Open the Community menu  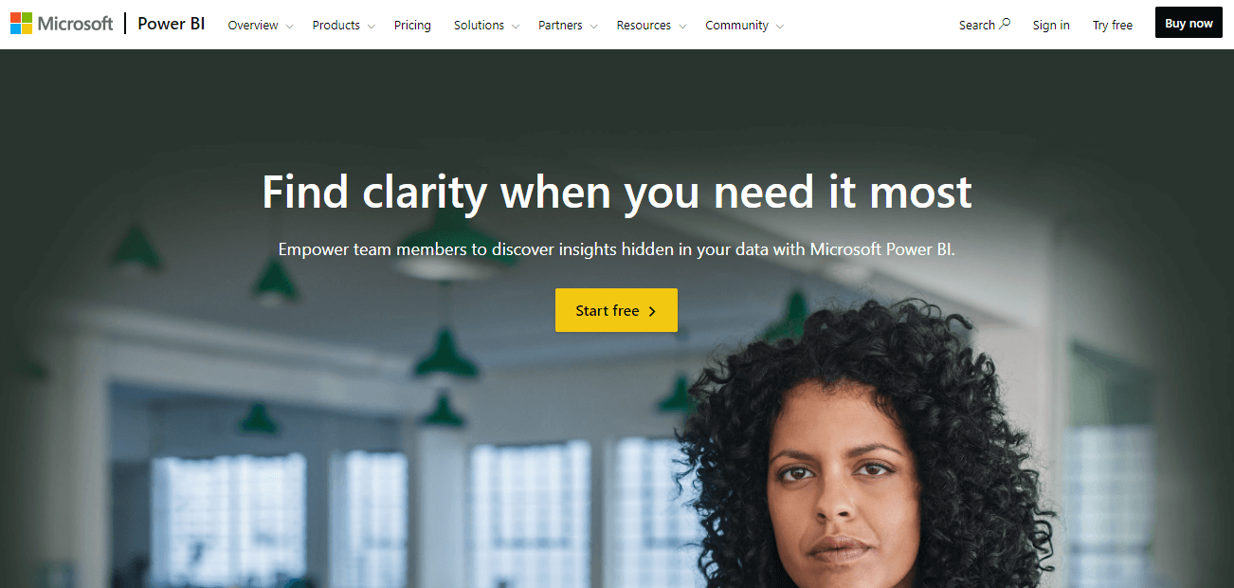745,25
